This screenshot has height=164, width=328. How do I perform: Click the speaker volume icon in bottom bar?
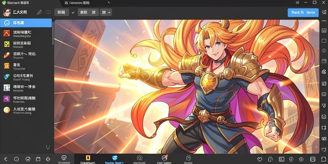[x=48, y=159]
